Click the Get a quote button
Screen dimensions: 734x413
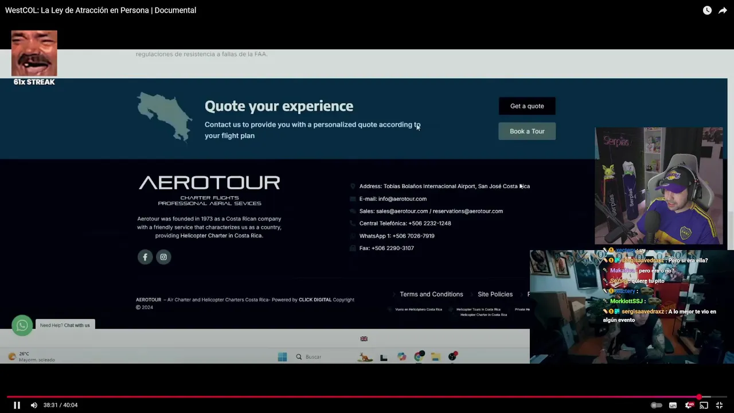tap(527, 106)
